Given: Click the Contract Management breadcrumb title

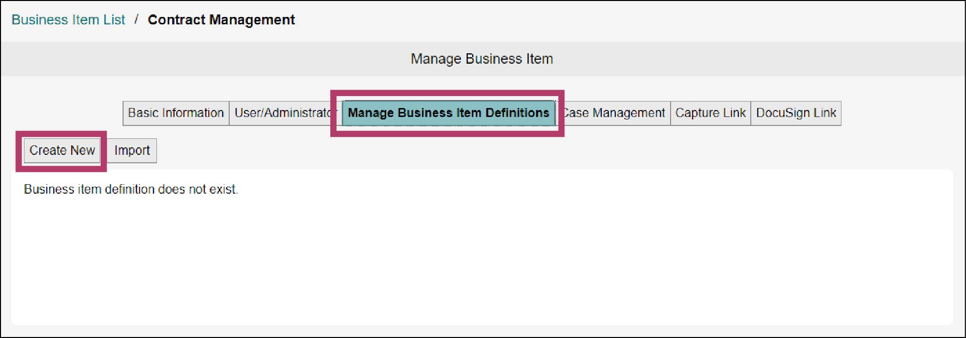Looking at the screenshot, I should click(x=221, y=20).
